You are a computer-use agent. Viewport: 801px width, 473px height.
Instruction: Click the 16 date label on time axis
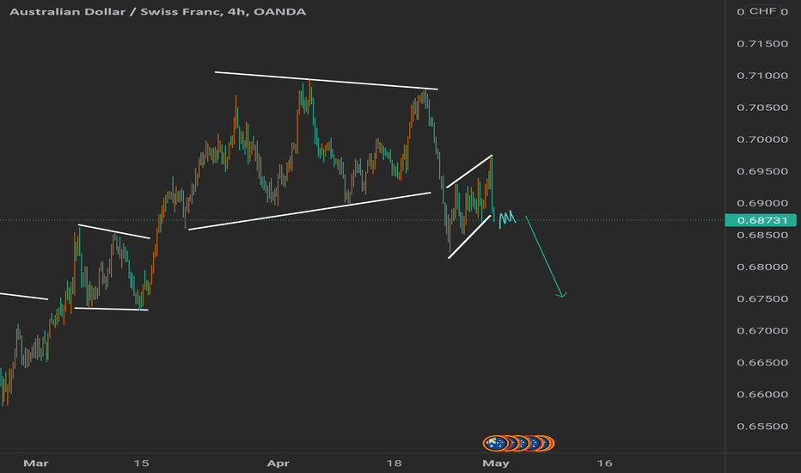tap(604, 464)
